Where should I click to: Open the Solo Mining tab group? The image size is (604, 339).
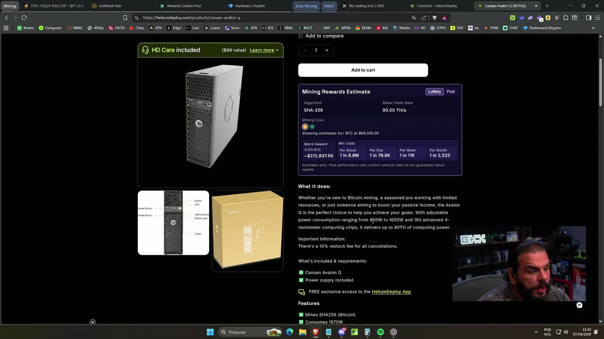coord(306,6)
